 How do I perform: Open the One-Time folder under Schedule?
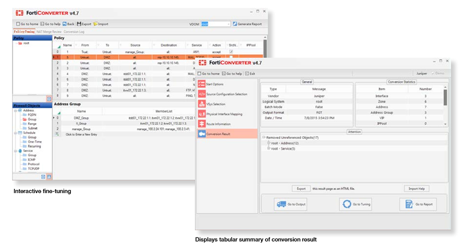pyautogui.click(x=32, y=142)
